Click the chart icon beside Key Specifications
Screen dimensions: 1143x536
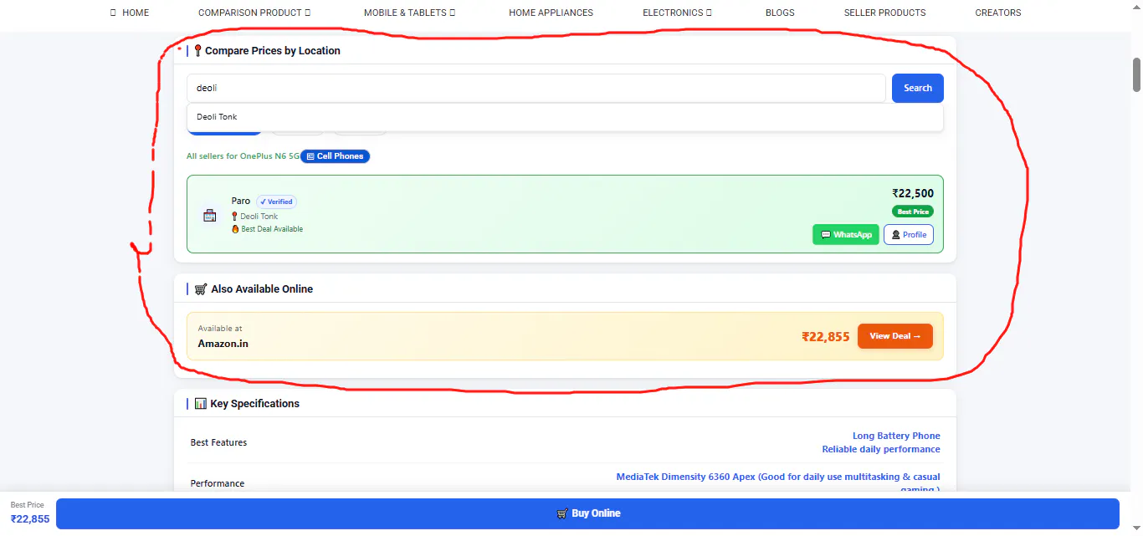201,404
